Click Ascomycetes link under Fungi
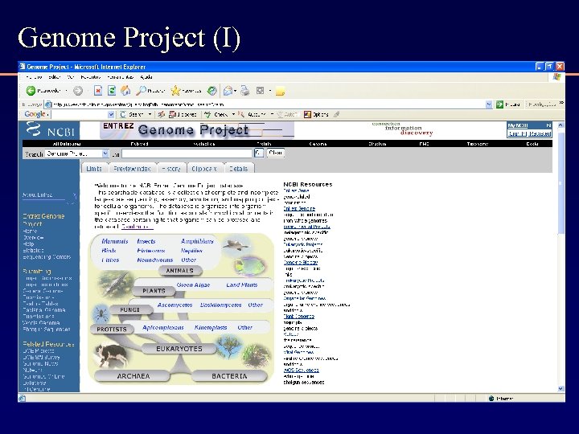This screenshot has height=434, width=579. click(x=175, y=305)
